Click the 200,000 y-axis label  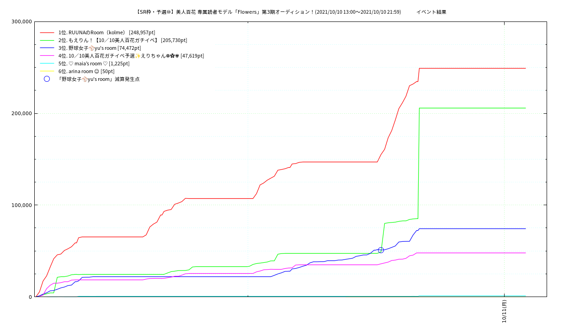click(21, 113)
